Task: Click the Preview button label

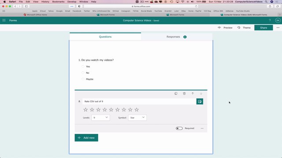Action: [228, 28]
